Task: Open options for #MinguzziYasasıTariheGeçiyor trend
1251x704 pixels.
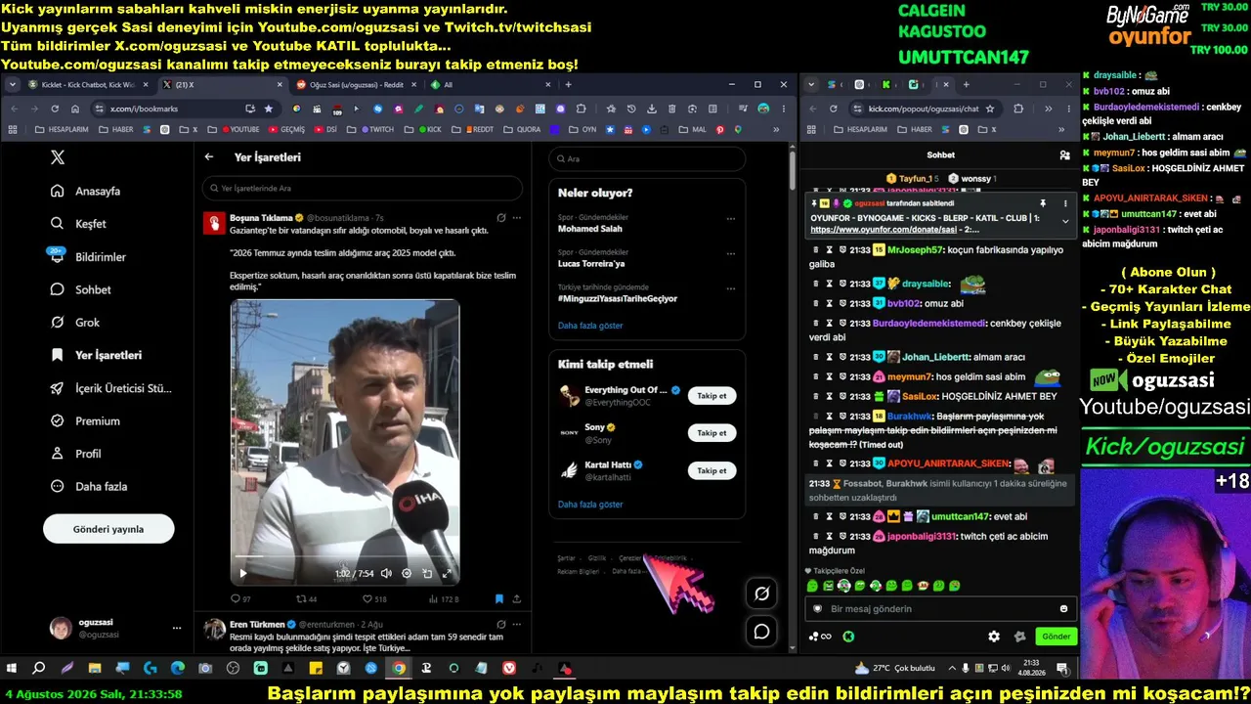Action: (730, 287)
